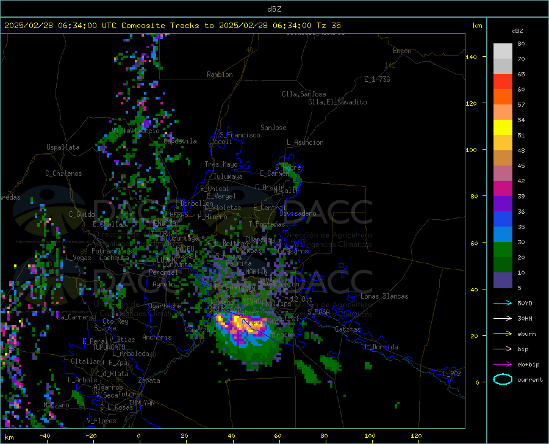This screenshot has width=549, height=444.
Task: Click the pink bip arrow legend icon
Action: click(503, 349)
